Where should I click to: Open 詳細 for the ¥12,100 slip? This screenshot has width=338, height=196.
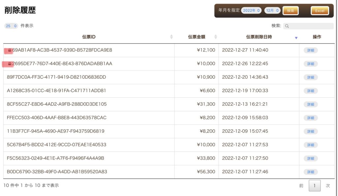coord(311,50)
